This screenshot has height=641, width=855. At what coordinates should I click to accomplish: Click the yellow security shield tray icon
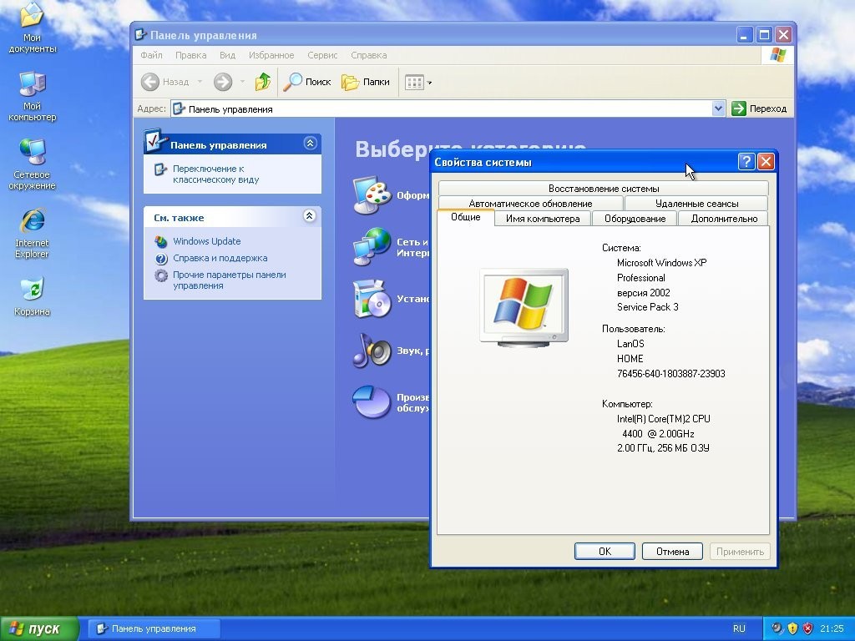coord(792,628)
